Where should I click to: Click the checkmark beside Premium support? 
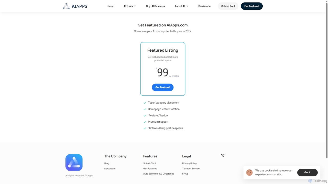[145, 122]
